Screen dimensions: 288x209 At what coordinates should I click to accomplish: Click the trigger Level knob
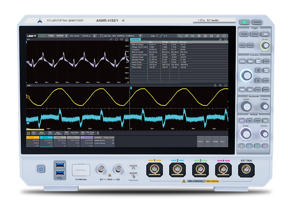pyautogui.click(x=265, y=44)
